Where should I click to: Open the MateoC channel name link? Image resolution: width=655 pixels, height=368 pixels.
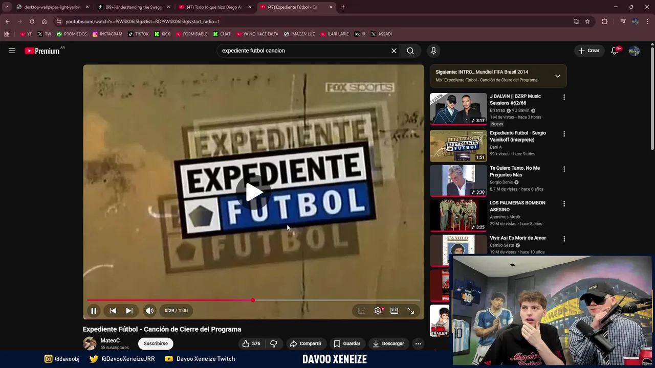pyautogui.click(x=110, y=340)
